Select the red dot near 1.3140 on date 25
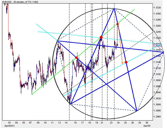 pyautogui.click(x=126, y=62)
